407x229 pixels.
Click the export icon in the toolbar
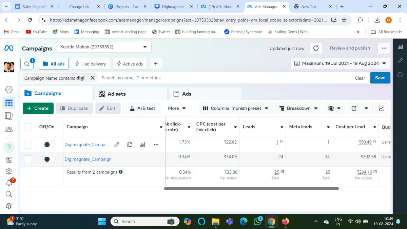[x=354, y=108]
